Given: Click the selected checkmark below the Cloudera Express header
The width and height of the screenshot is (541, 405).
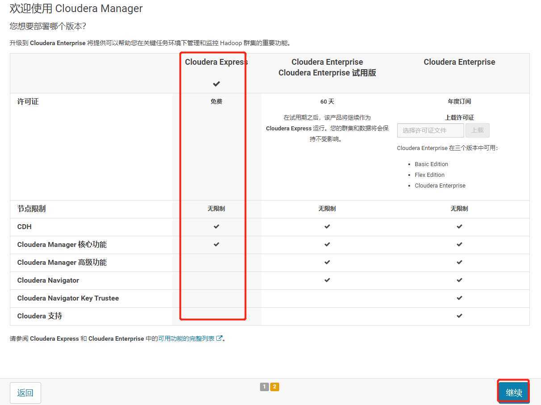Looking at the screenshot, I should pos(216,84).
